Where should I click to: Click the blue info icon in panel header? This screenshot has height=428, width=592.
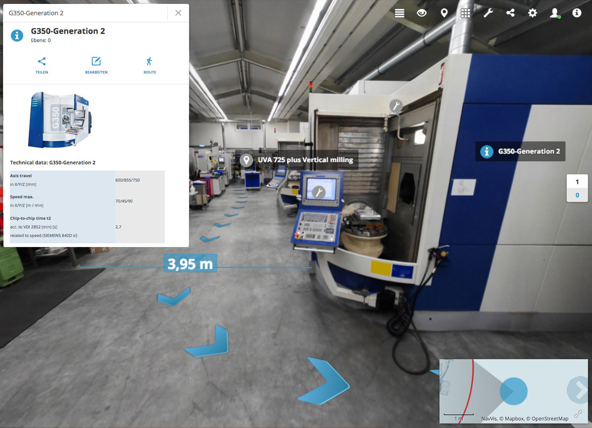pos(17,35)
